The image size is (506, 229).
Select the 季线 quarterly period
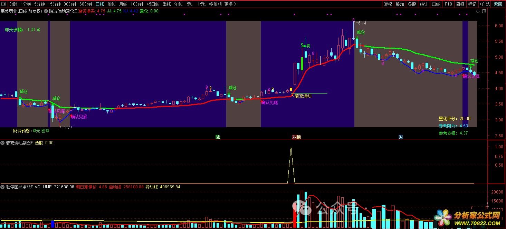click(x=166, y=4)
